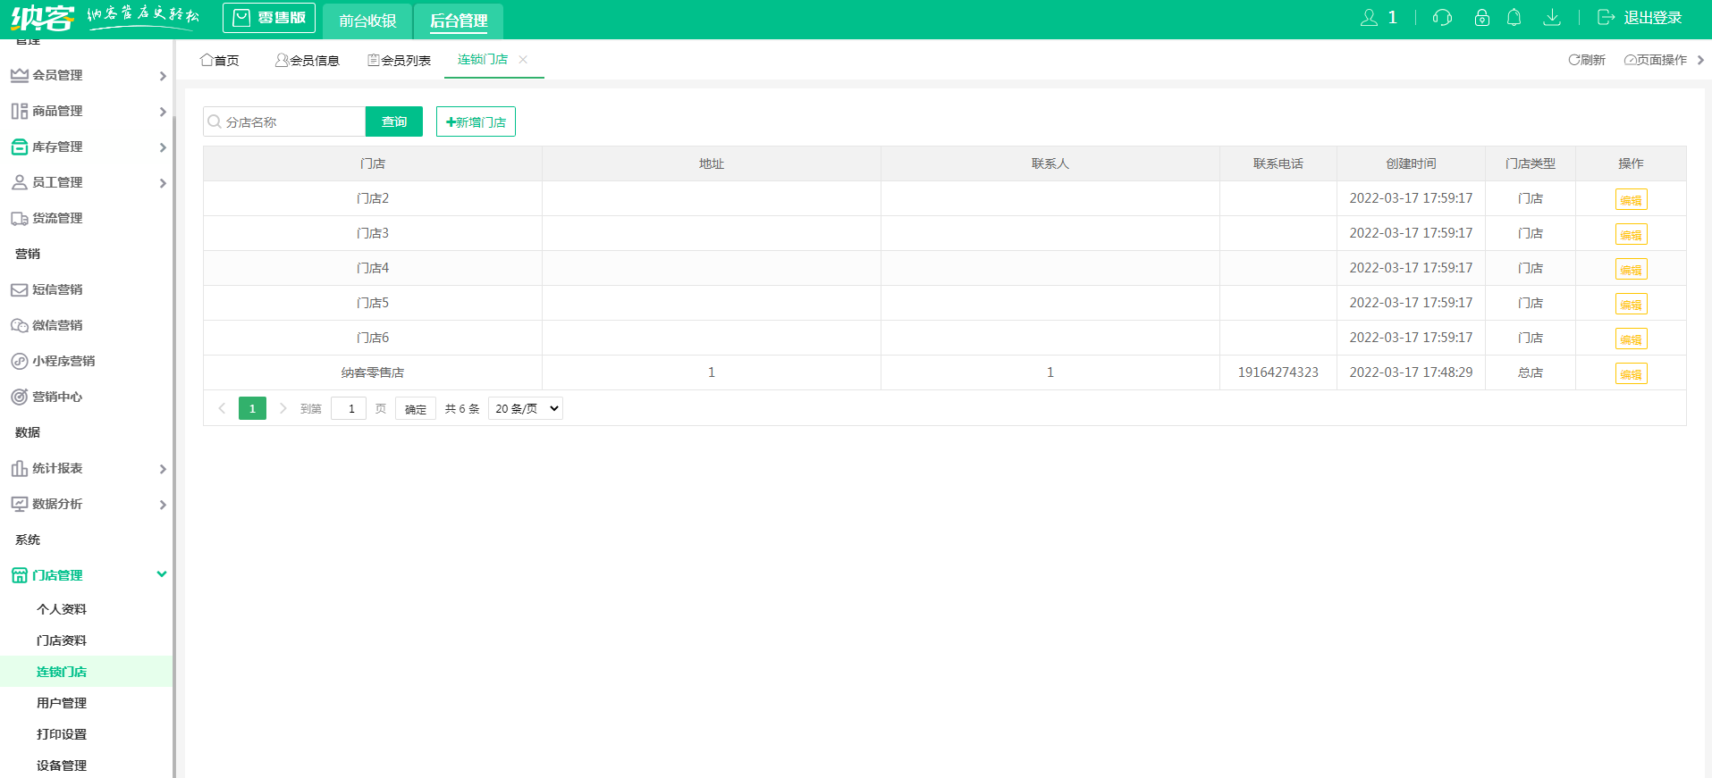Switch to the 会员列表 tab
Viewport: 1712px width, 778px height.
point(400,60)
